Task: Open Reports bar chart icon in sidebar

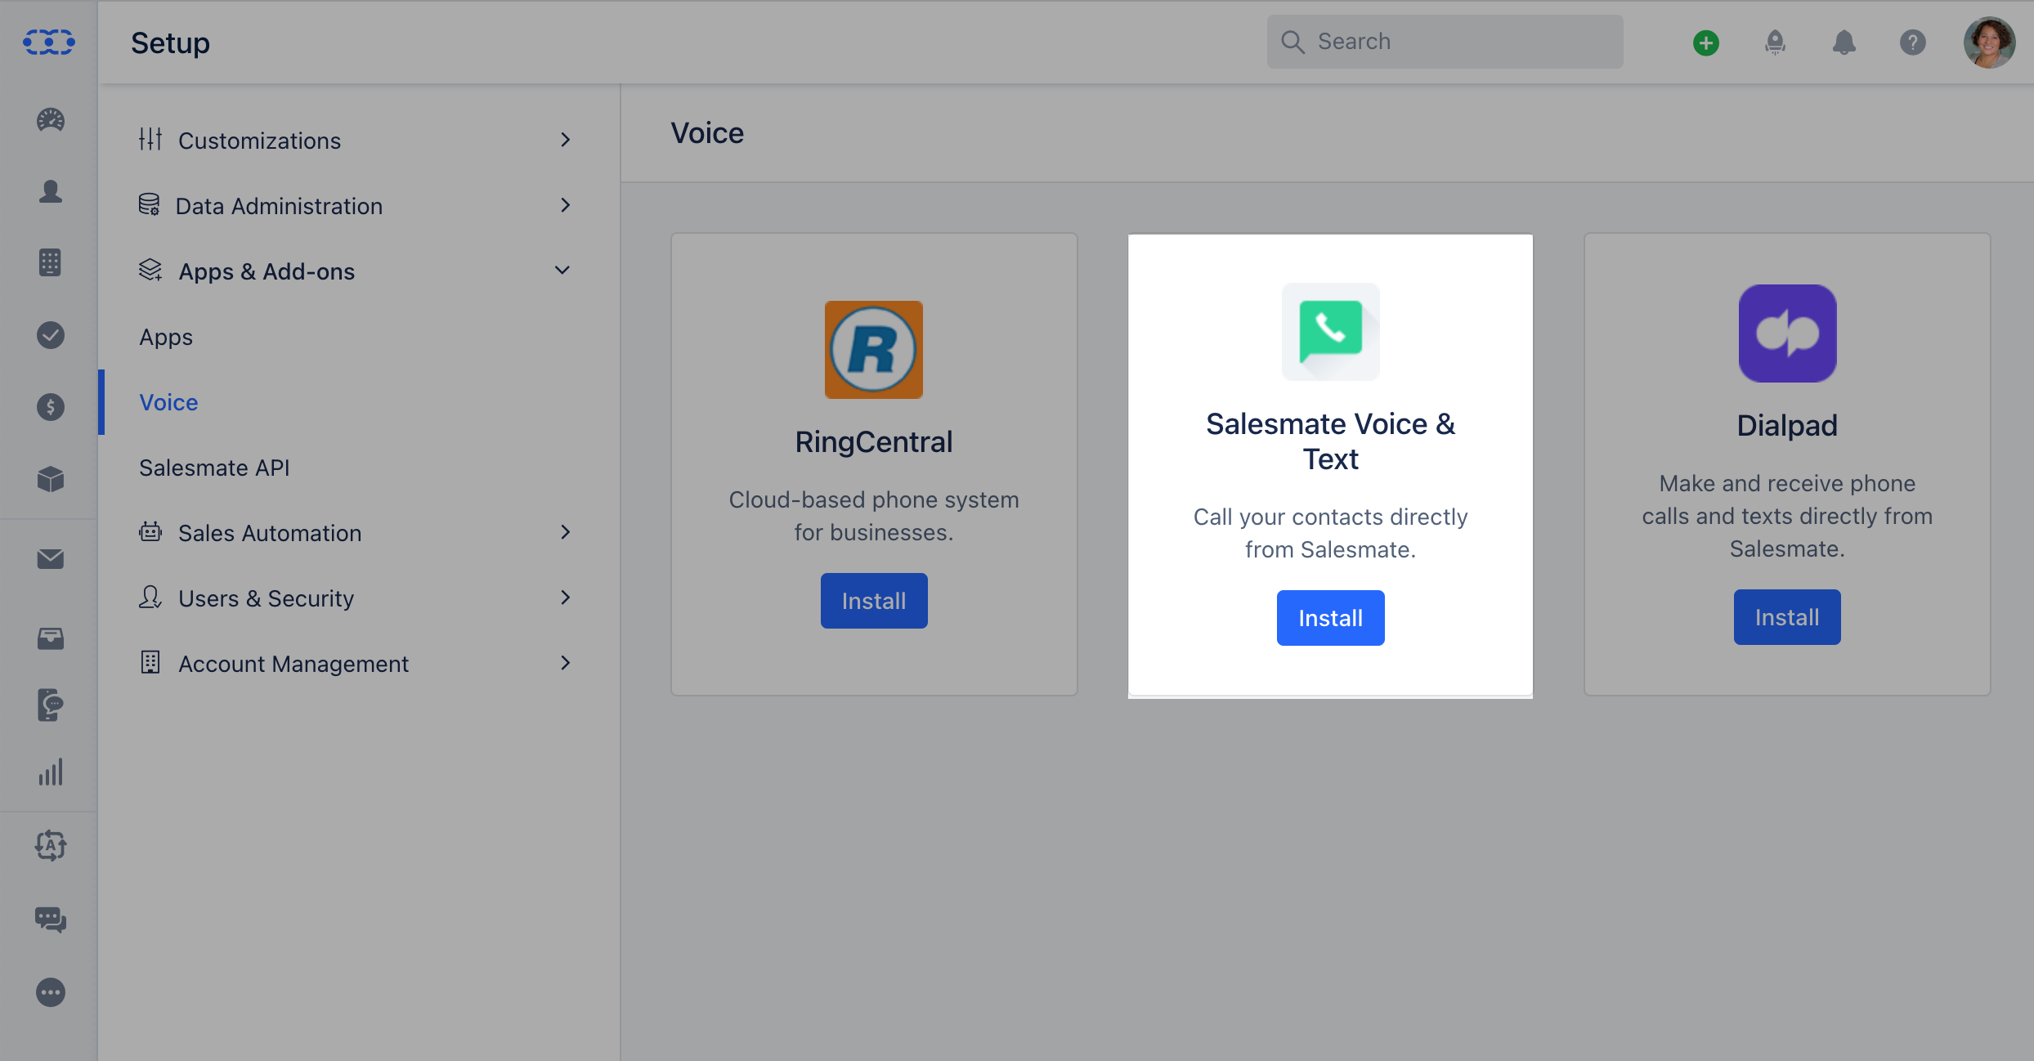Action: pos(51,772)
